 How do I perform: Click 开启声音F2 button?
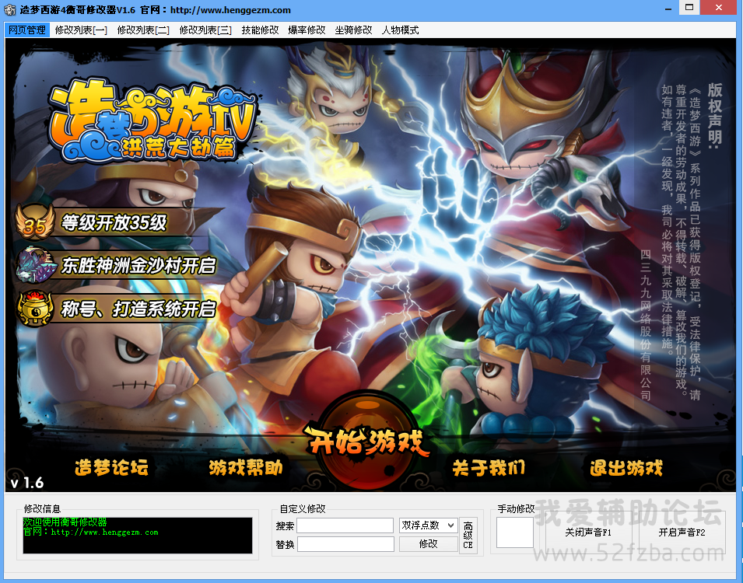[682, 532]
